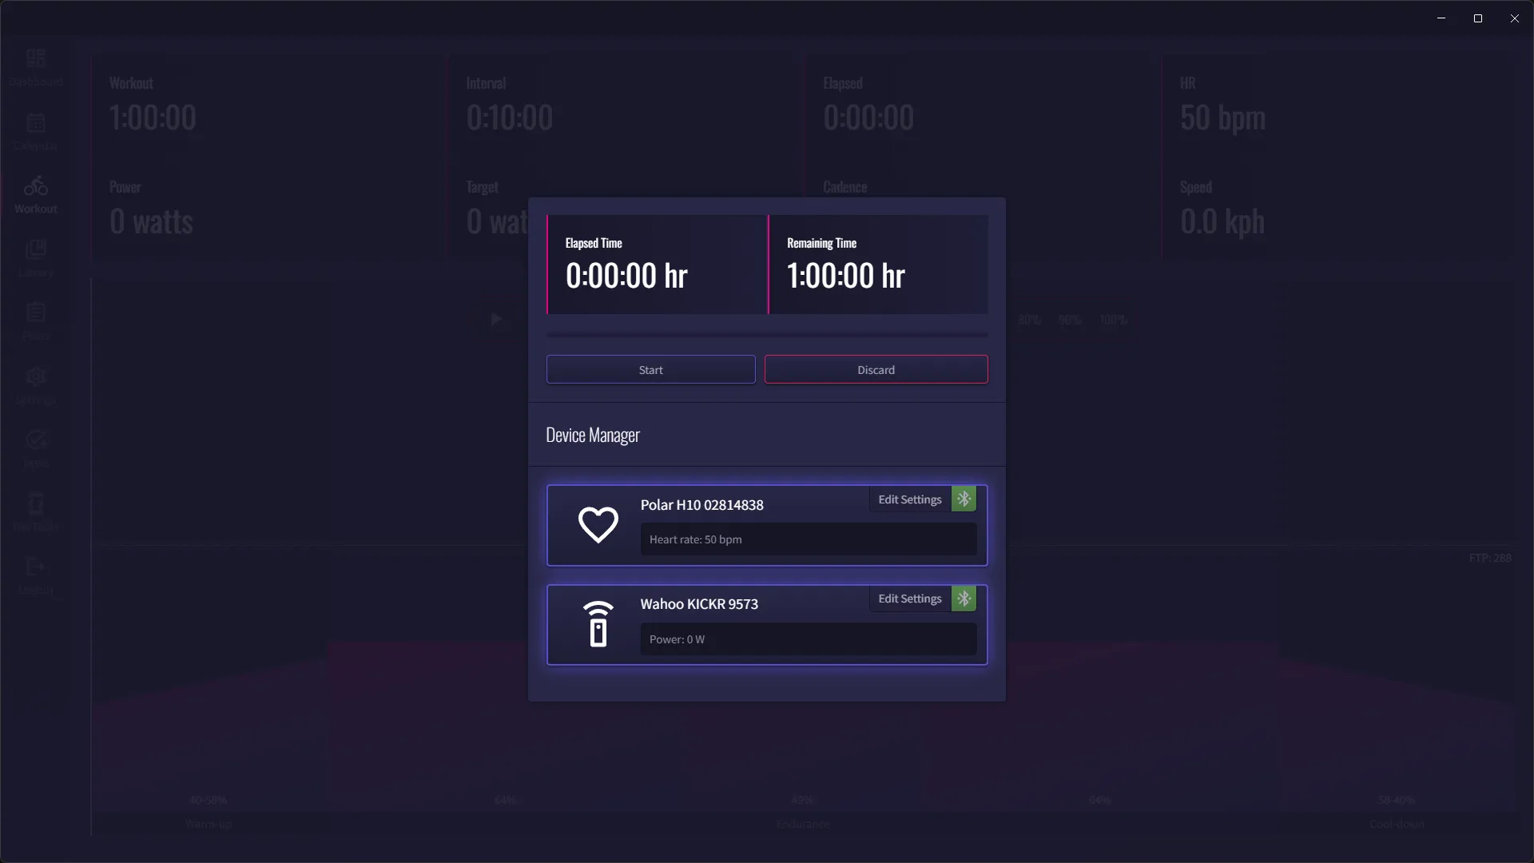Open the Library sidebar icon
The width and height of the screenshot is (1534, 863).
click(36, 249)
